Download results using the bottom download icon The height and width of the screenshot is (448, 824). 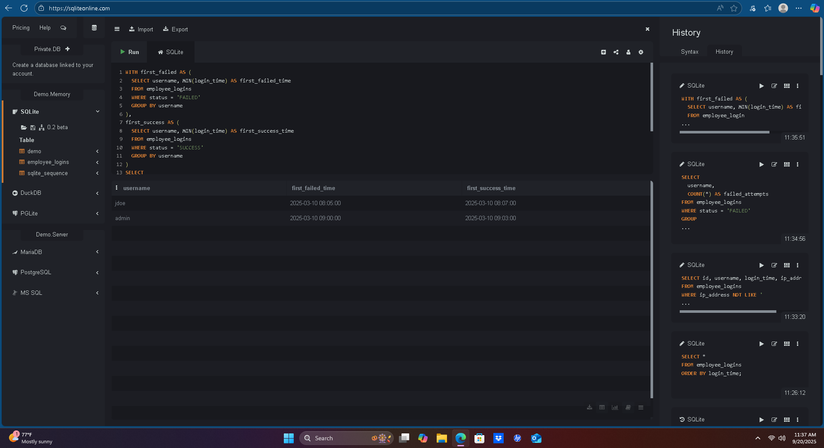tap(590, 407)
